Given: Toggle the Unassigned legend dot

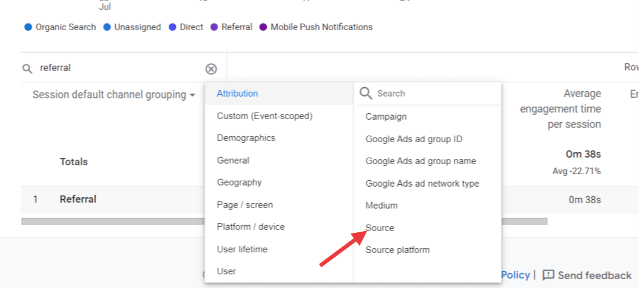Looking at the screenshot, I should click(x=107, y=28).
